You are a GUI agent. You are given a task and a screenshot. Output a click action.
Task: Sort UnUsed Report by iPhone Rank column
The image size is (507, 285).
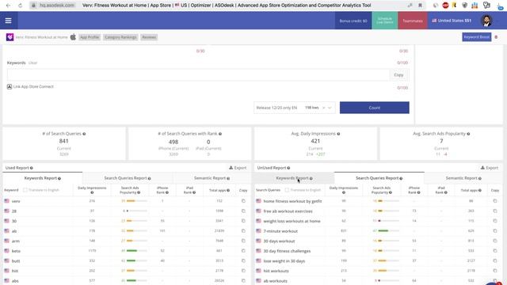[414, 190]
